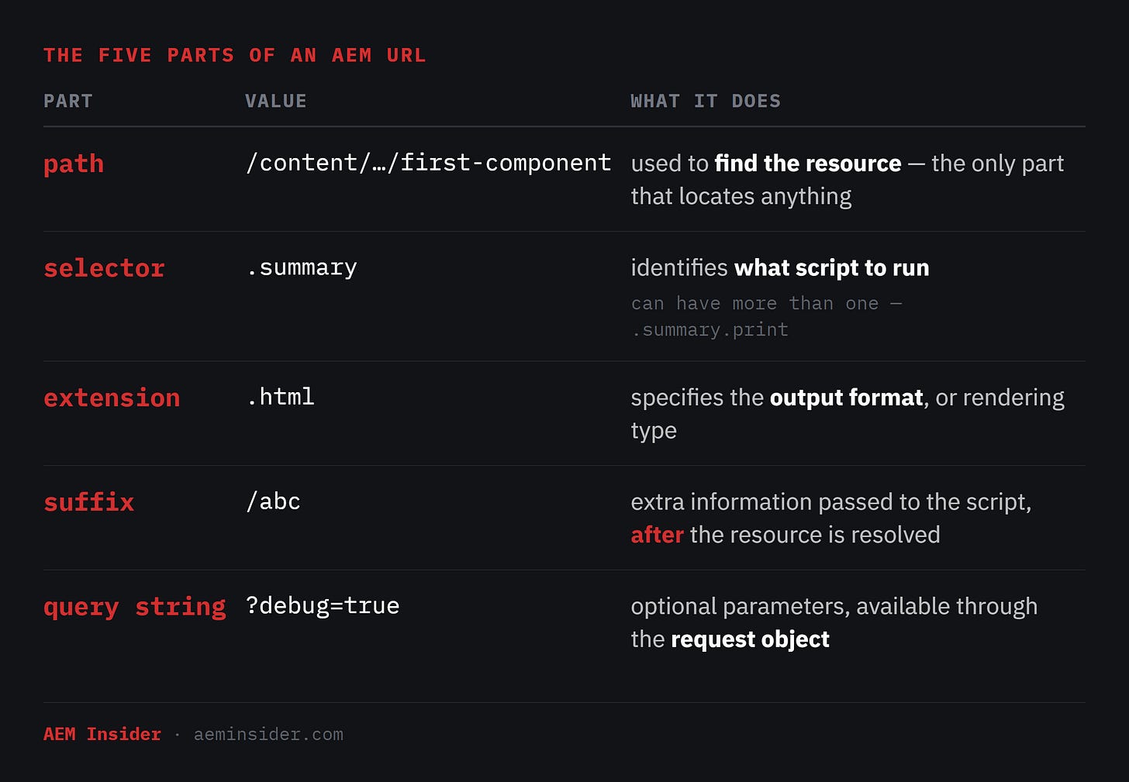Select the red 'selector' label
Screen dimensions: 1129x782
(x=104, y=268)
